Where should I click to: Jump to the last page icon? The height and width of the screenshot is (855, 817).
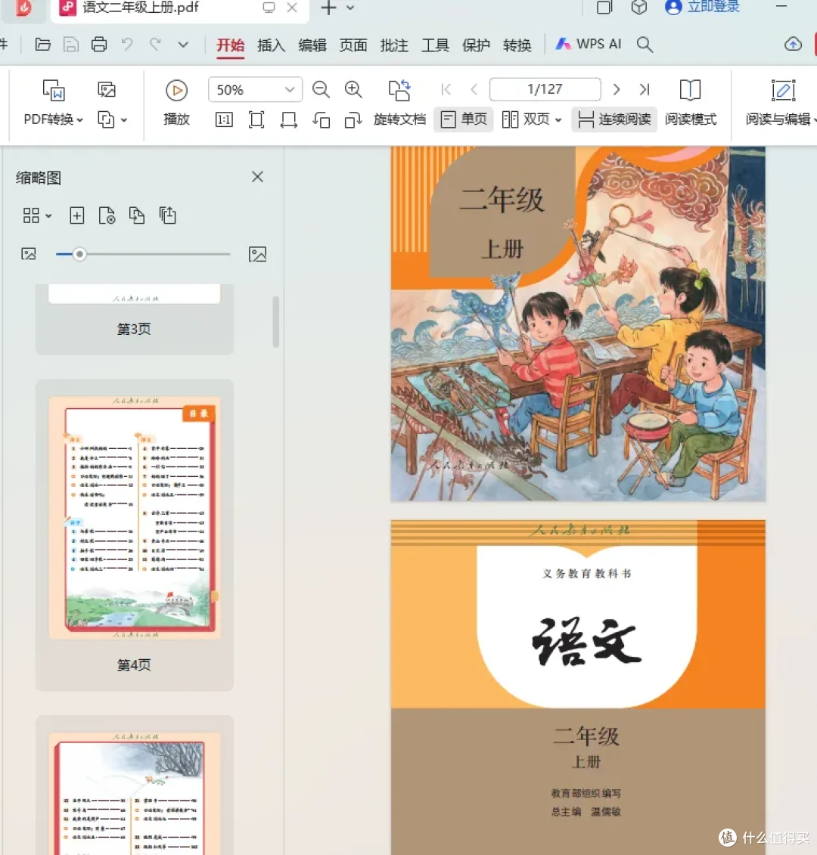point(645,89)
